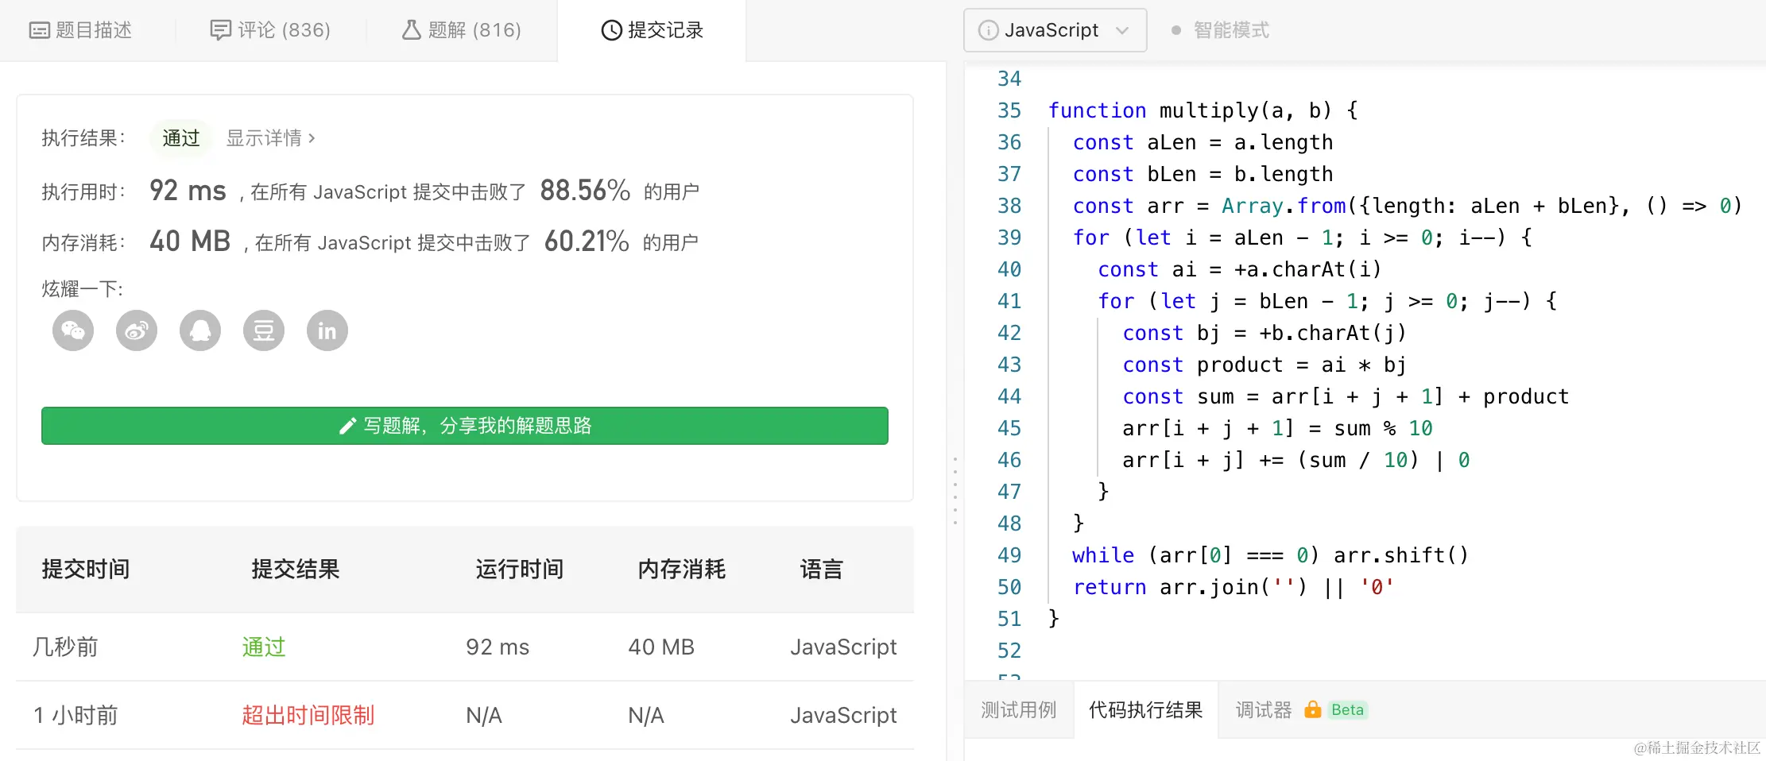The image size is (1766, 761).
Task: Switch to the 题目描述 tab
Action: (x=81, y=30)
